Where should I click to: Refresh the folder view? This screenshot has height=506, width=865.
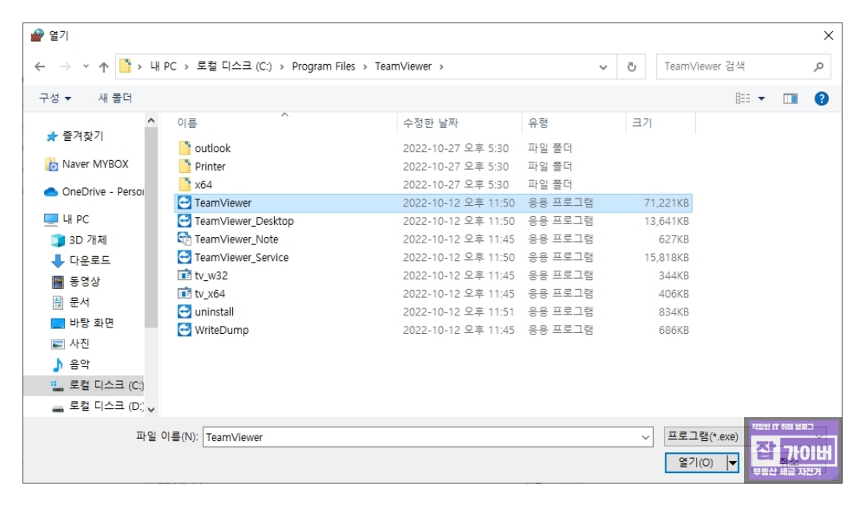point(632,67)
